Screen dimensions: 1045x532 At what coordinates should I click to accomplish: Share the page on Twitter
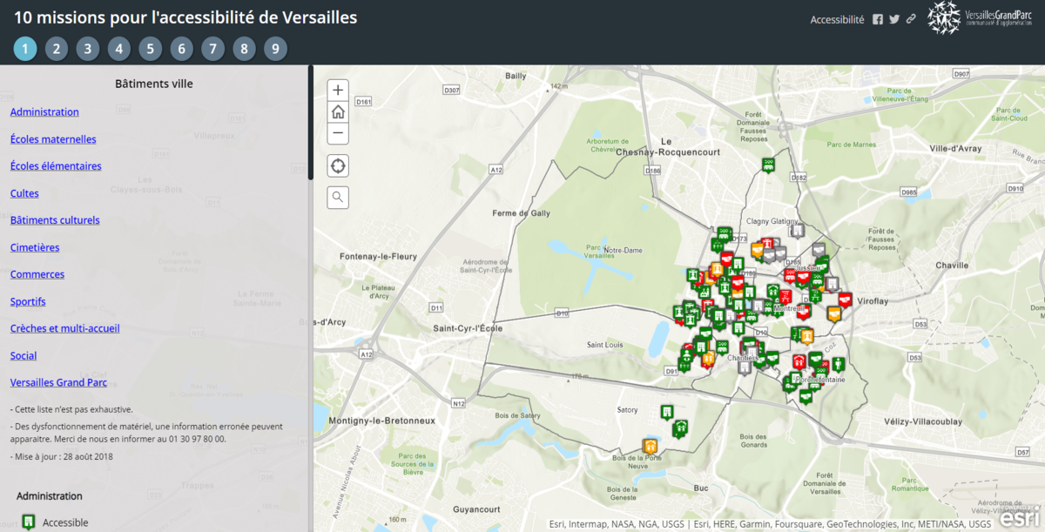point(894,19)
